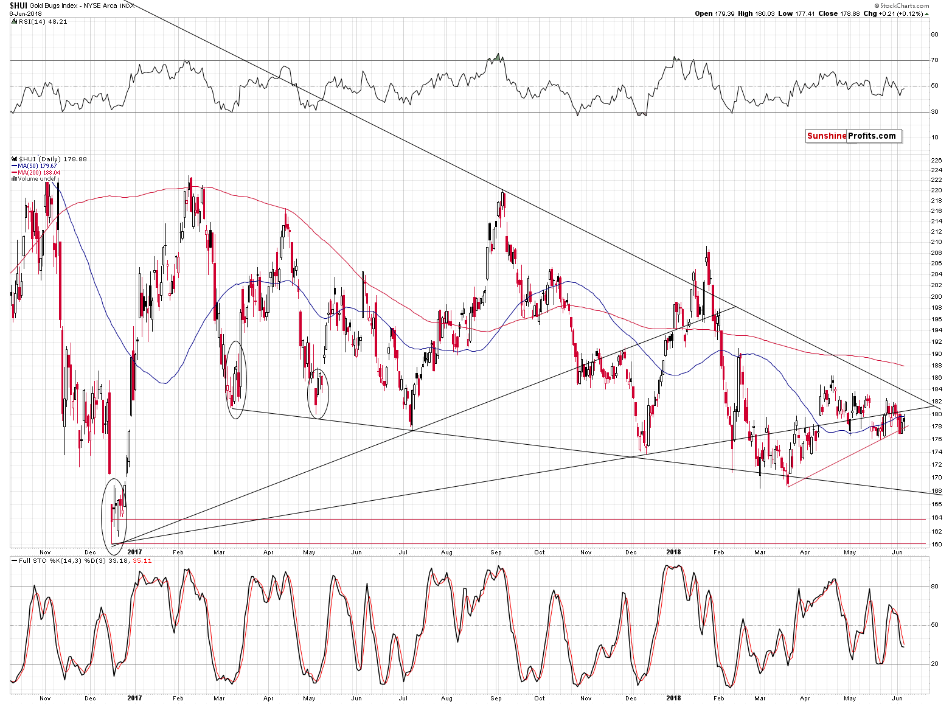Click the 226 price axis label

[x=937, y=161]
